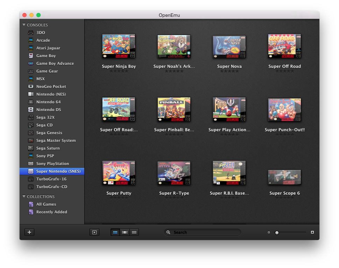Click the Sega Master System icon
The height and width of the screenshot is (268, 339).
31,140
